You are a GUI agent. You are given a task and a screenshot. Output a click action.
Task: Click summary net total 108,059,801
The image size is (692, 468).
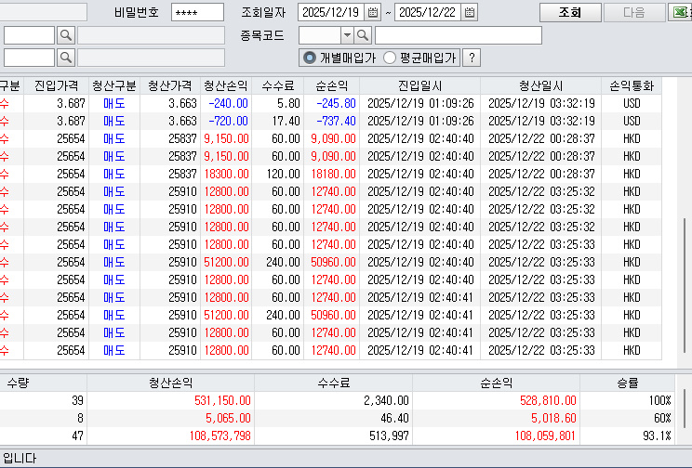coord(497,435)
